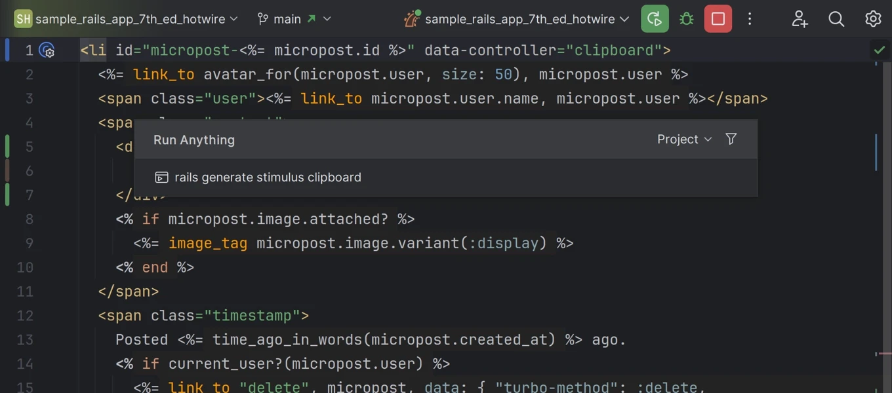This screenshot has width=892, height=393.
Task: Click the image_tag method on line 9
Action: pos(208,243)
